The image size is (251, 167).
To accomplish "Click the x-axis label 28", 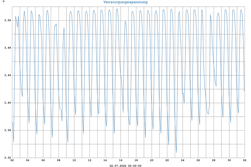I will click(214, 160).
